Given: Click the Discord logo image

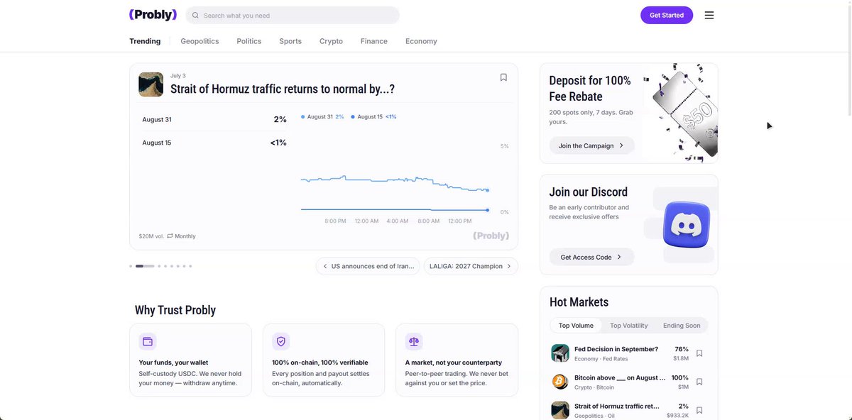Looking at the screenshot, I should 687,224.
